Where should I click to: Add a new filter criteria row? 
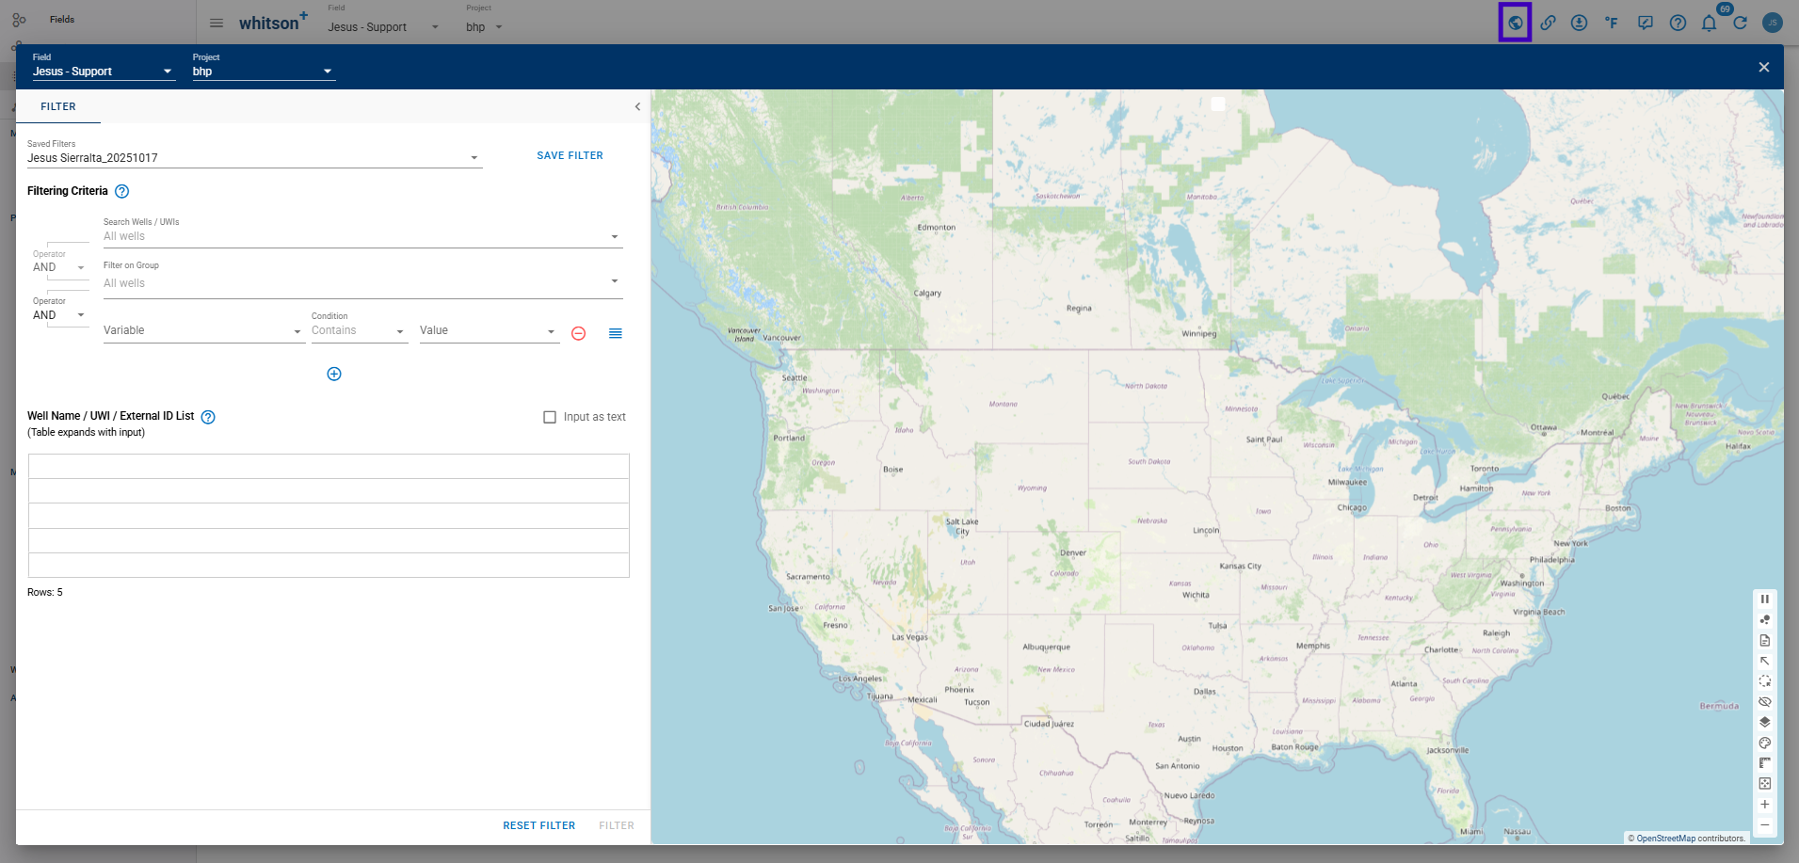334,375
